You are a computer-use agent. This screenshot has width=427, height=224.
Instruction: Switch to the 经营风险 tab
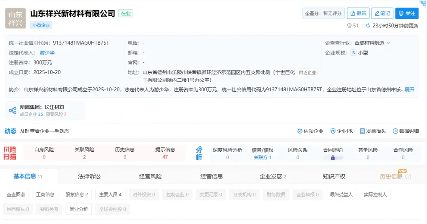[150, 177]
